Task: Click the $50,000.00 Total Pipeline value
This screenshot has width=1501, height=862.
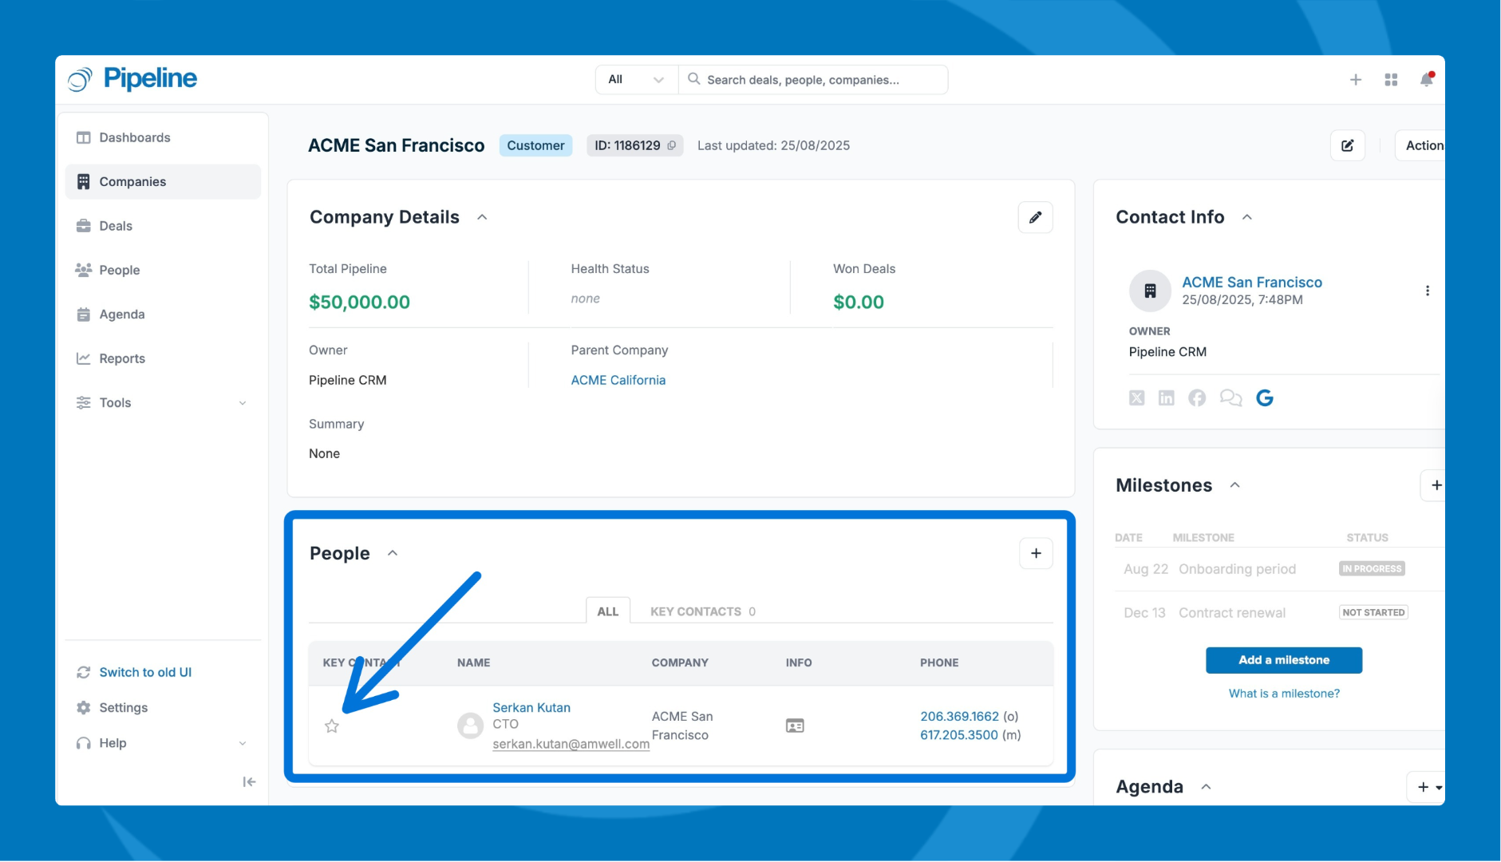Action: [359, 302]
